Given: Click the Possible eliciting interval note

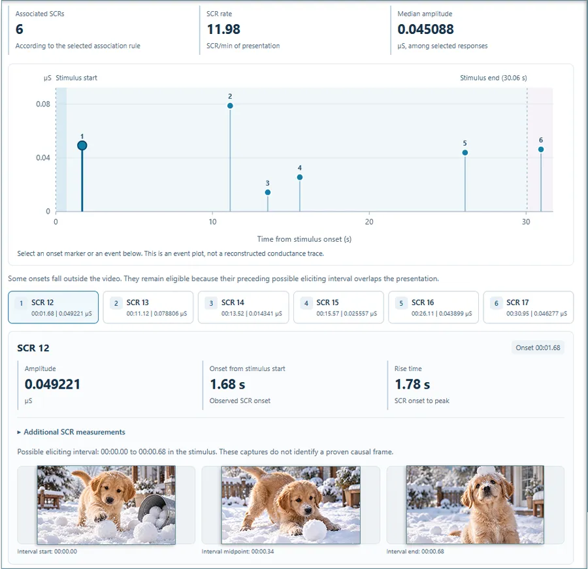Looking at the screenshot, I should [x=205, y=452].
